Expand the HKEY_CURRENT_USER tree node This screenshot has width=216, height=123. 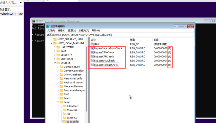(52, 39)
